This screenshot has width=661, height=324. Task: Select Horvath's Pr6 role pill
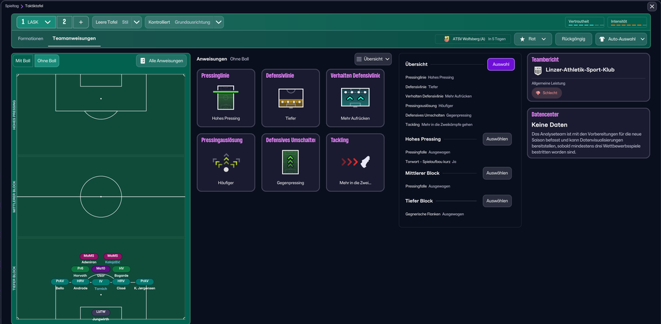81,269
